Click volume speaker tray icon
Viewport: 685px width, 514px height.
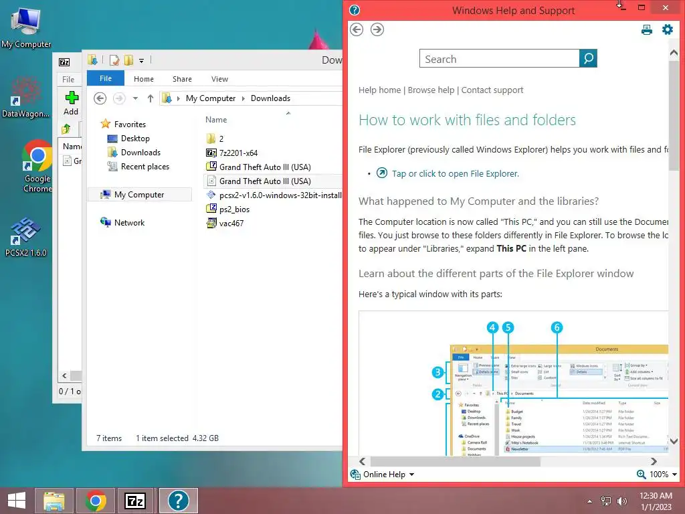[622, 501]
